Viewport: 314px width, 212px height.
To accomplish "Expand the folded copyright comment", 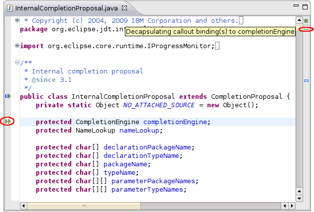I will [17, 20].
